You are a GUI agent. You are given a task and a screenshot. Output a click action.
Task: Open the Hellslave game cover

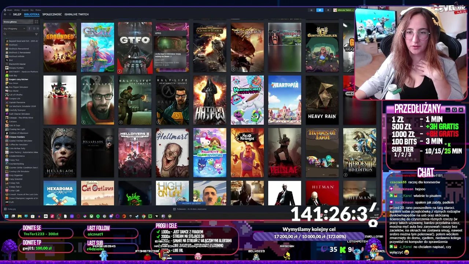pos(285,153)
